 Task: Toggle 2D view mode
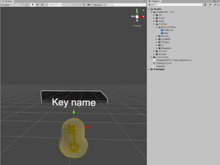(x=27, y=4)
